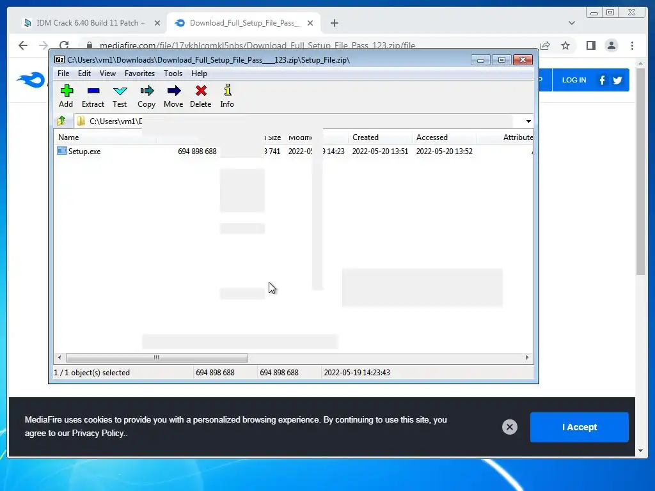The width and height of the screenshot is (655, 491).
Task: Share this page from the address bar
Action: click(545, 45)
